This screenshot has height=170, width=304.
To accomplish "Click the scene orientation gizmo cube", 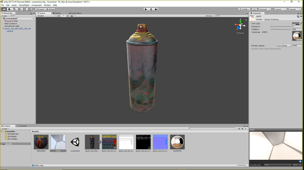I will 240,26.
